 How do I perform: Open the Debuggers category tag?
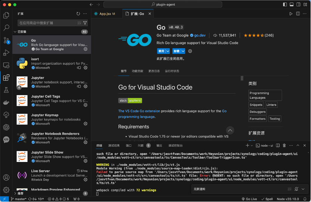coord(258,112)
